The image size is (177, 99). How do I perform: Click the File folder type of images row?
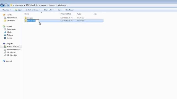[x=81, y=18]
